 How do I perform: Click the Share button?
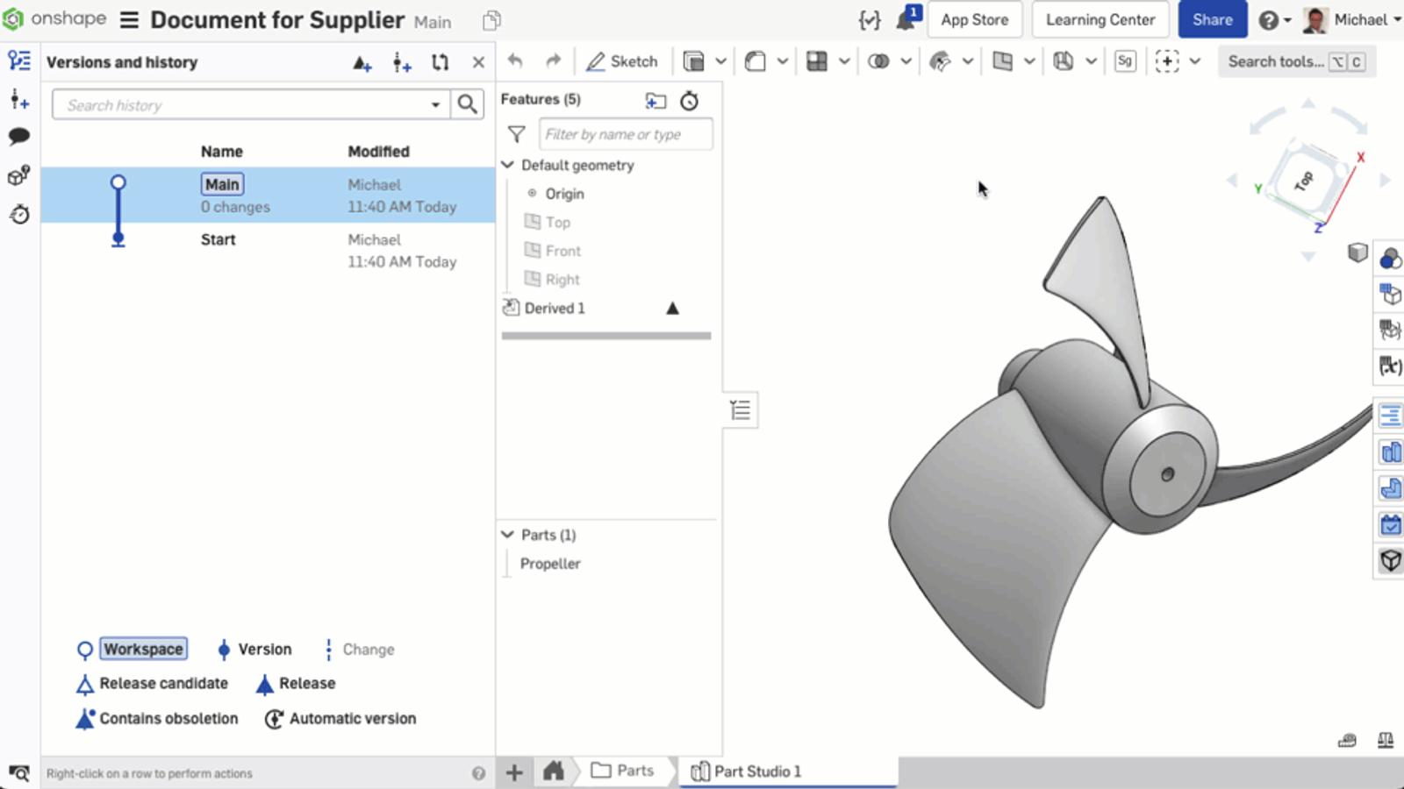coord(1212,19)
